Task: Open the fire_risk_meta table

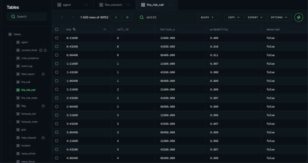Action: 29,98
